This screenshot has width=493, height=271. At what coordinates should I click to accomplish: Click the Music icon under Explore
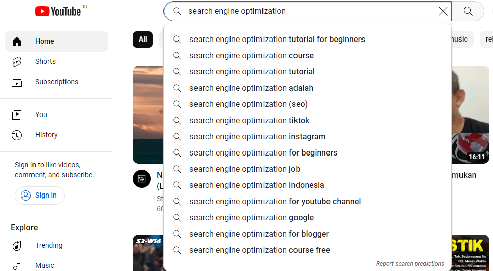coord(17,265)
